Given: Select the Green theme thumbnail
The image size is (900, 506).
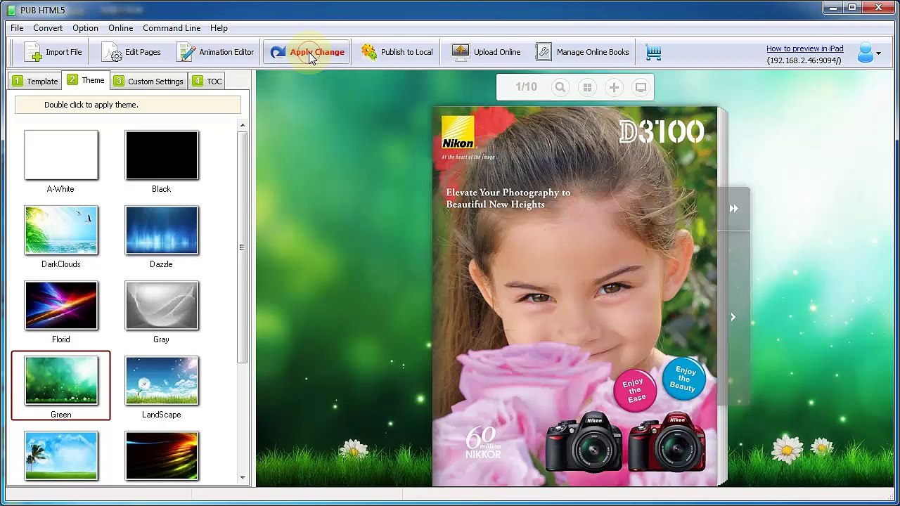Looking at the screenshot, I should pos(61,381).
